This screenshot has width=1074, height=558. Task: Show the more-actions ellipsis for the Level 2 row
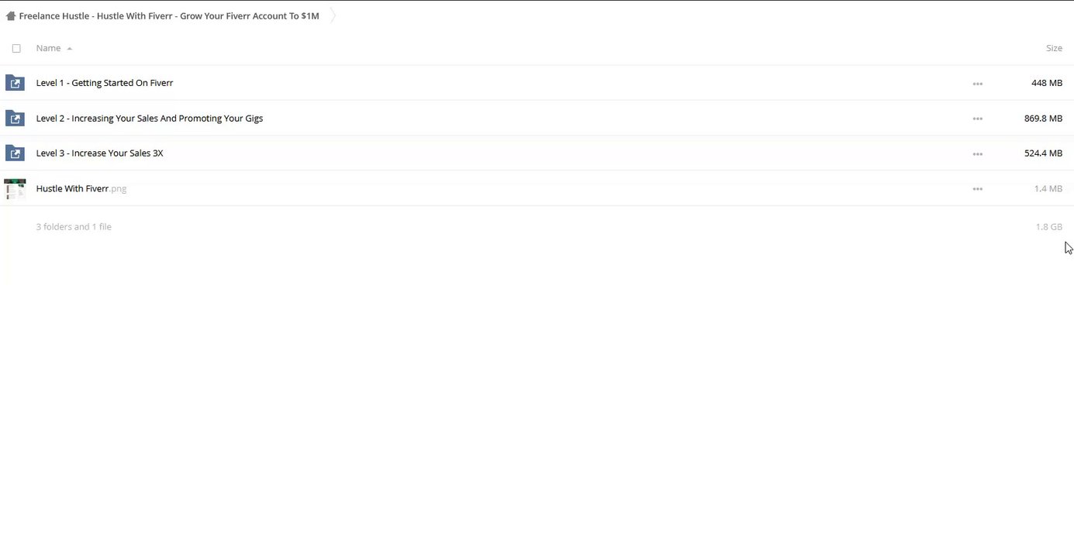[x=977, y=119]
